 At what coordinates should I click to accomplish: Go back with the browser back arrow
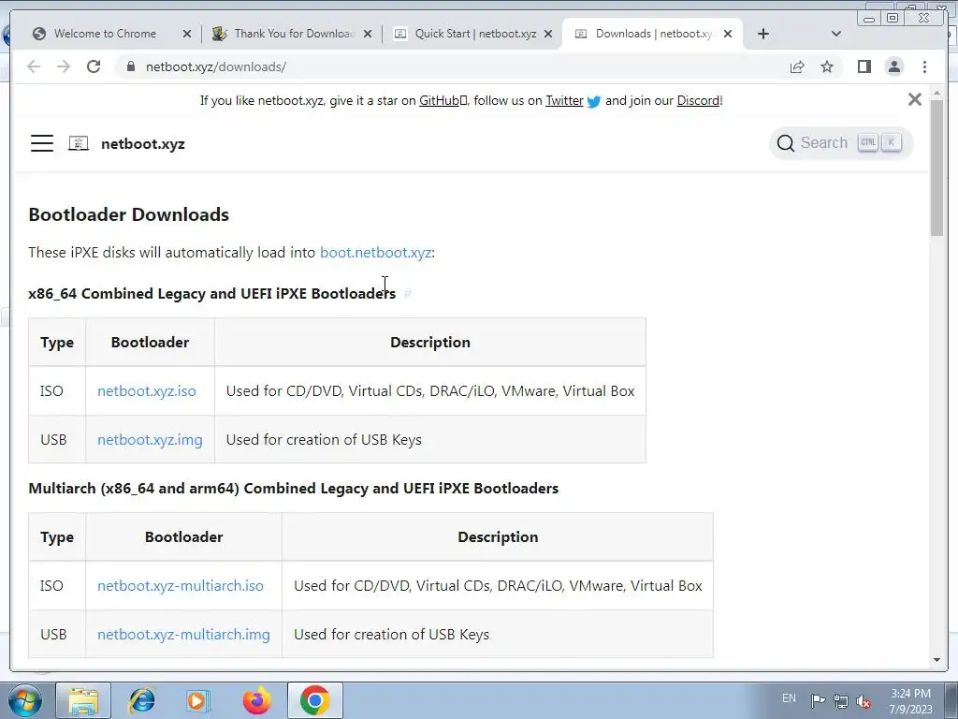pyautogui.click(x=34, y=66)
